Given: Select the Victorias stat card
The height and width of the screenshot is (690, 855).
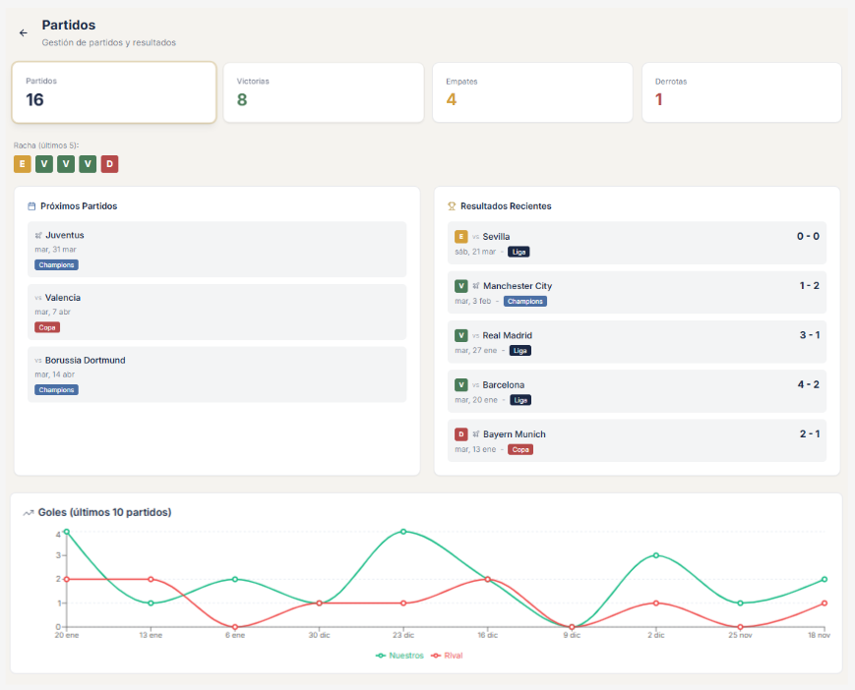Looking at the screenshot, I should pos(323,92).
